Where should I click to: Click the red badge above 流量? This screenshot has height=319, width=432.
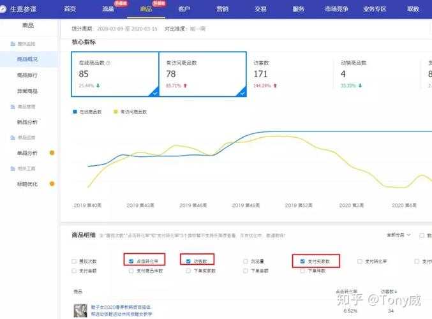point(121,3)
